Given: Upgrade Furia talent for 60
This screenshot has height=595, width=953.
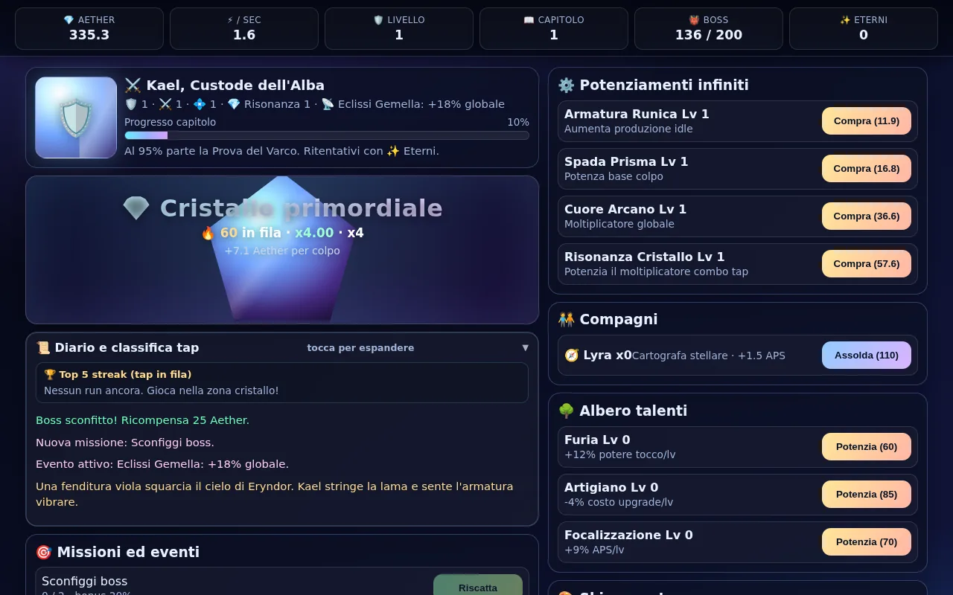Looking at the screenshot, I should coord(866,447).
